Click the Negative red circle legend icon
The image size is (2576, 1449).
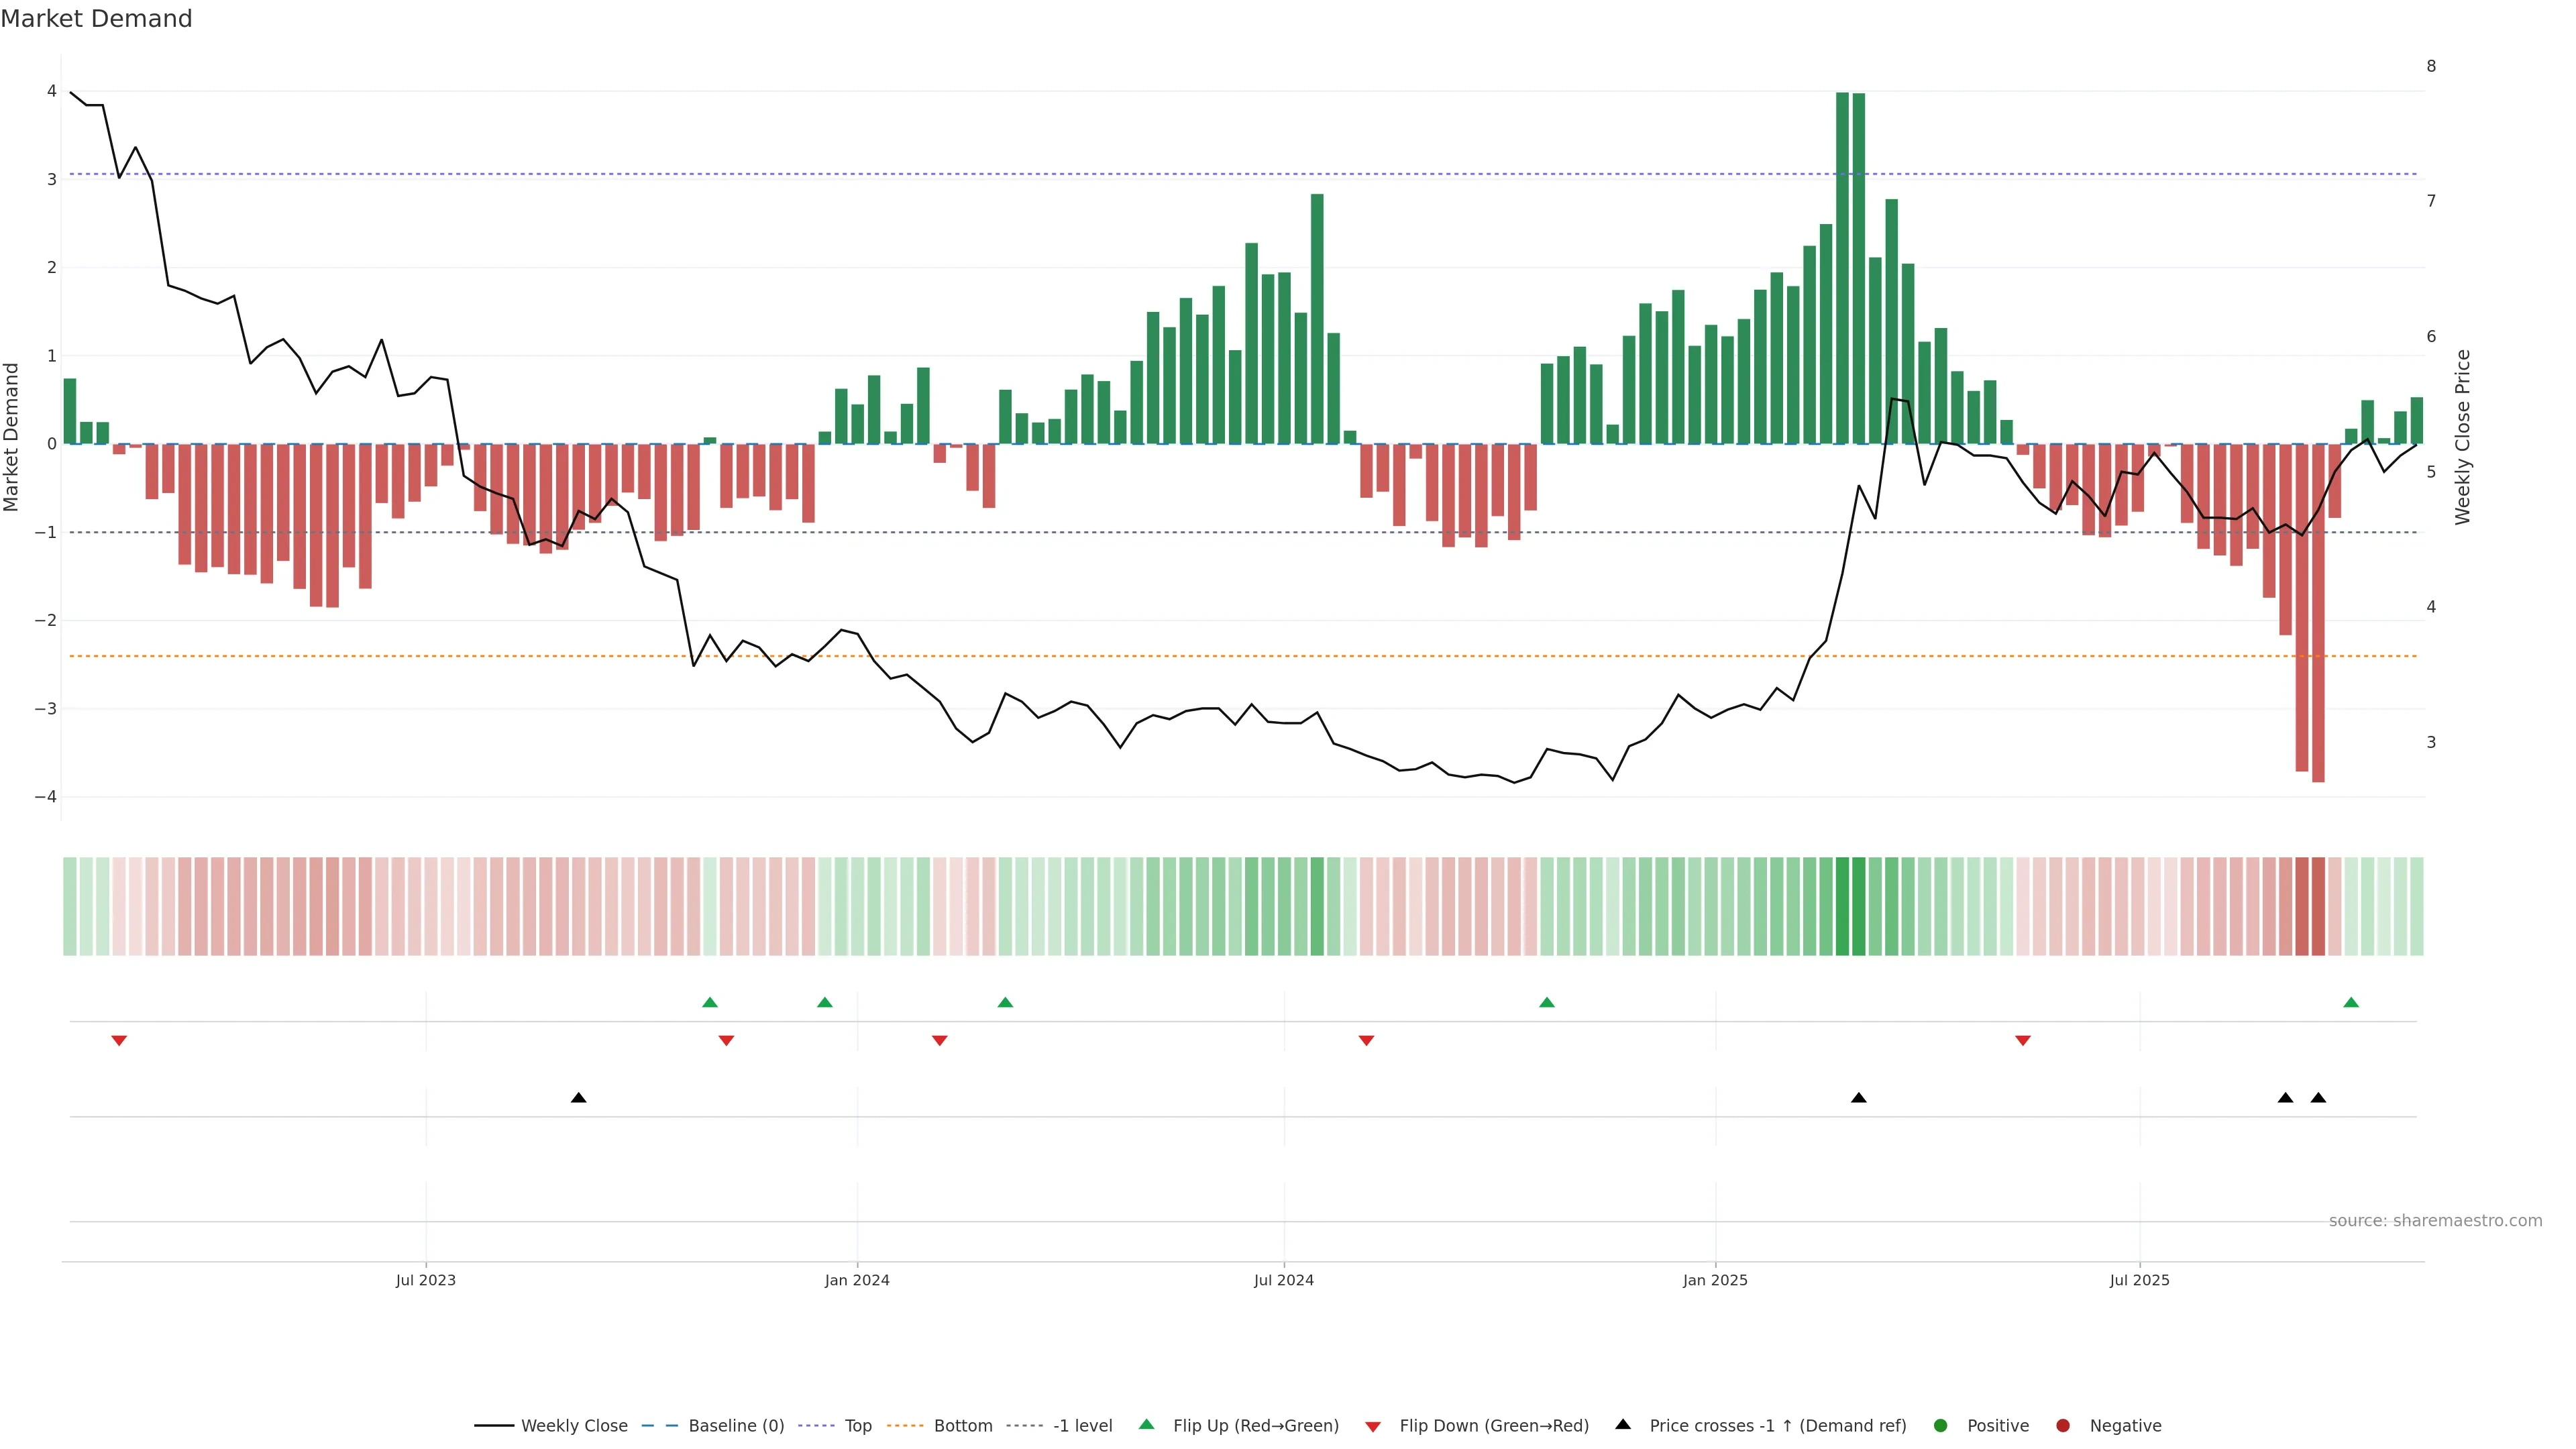(x=2063, y=1426)
